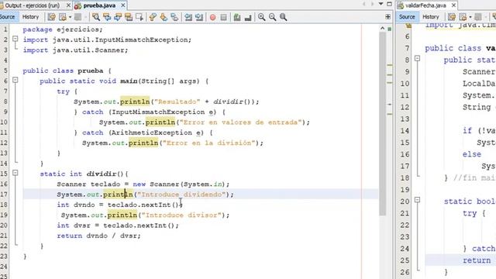Select the prueba.java tab

click(99, 5)
